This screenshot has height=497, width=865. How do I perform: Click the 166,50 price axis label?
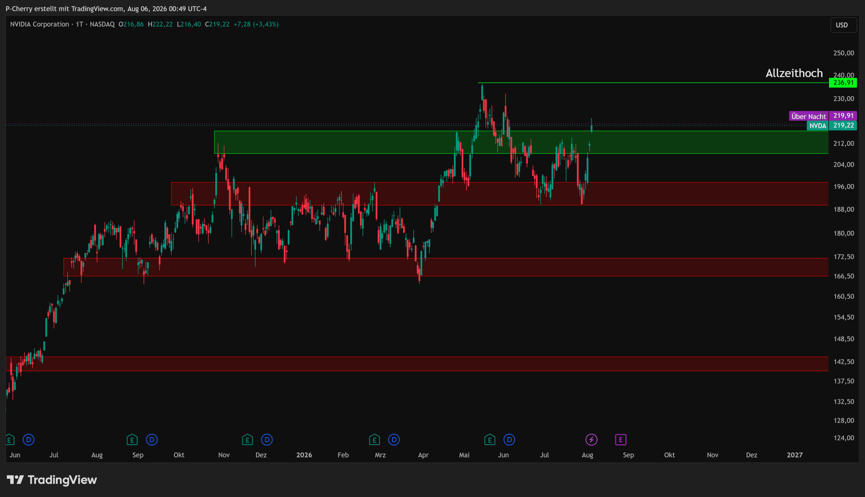click(x=843, y=276)
